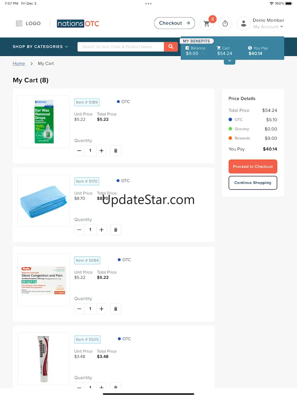Decrease quantity for item 5170
The width and height of the screenshot is (297, 397).
point(79,230)
